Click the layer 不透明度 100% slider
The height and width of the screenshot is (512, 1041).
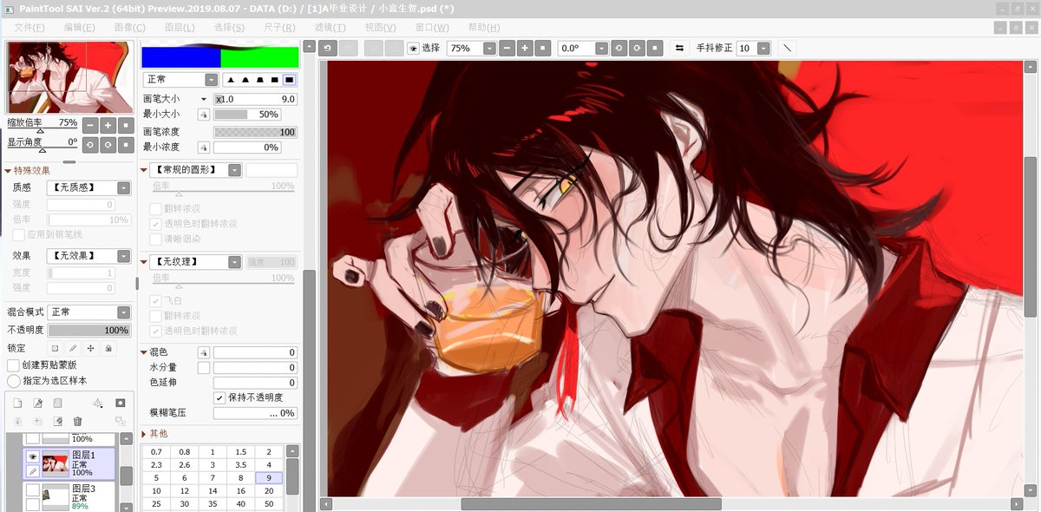click(89, 331)
